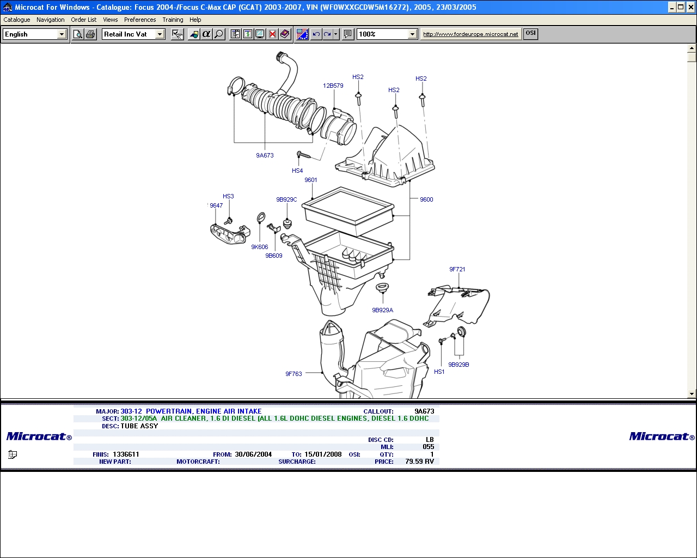Click the magnifying glass search icon
This screenshot has height=558, width=697.
(219, 34)
